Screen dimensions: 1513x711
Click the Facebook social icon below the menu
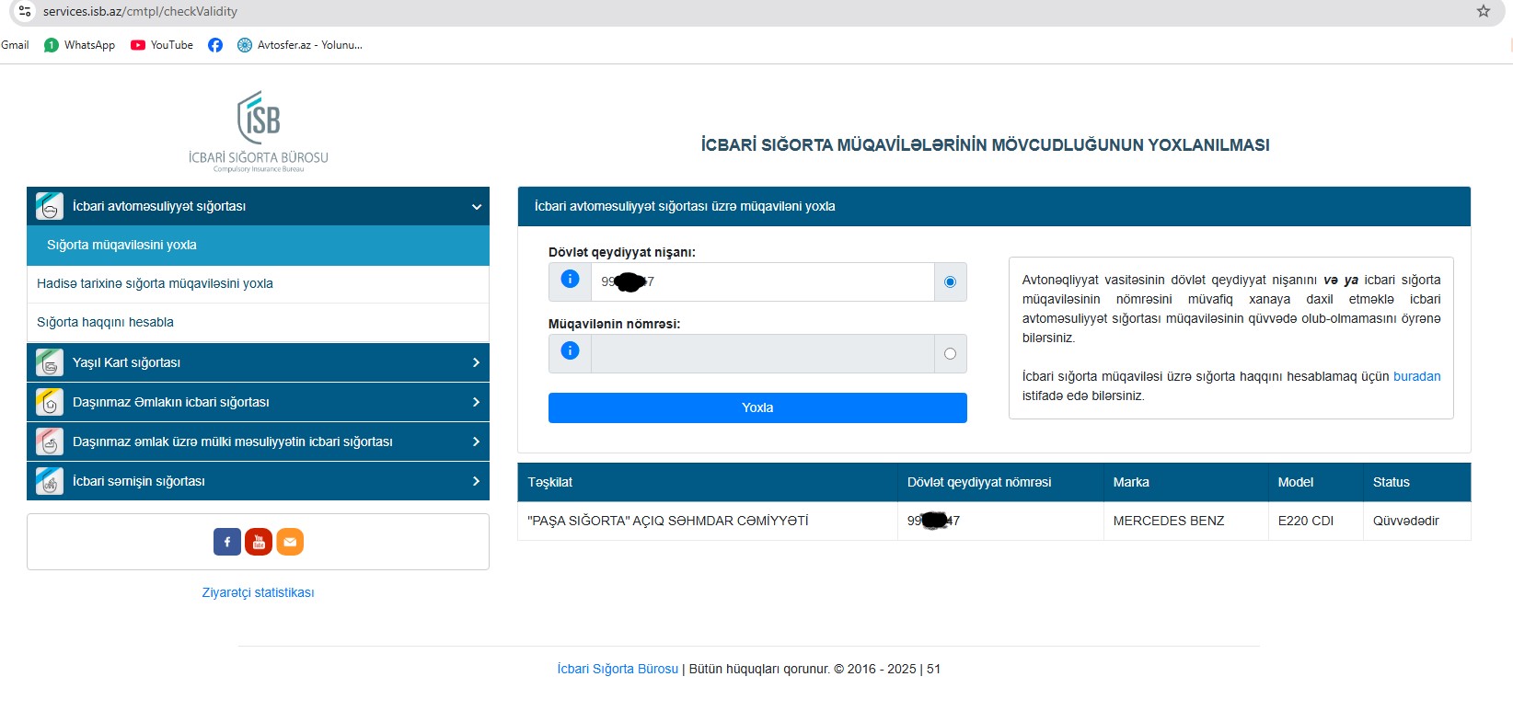[x=227, y=542]
